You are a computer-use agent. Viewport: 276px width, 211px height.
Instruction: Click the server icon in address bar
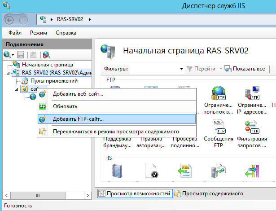point(43,19)
